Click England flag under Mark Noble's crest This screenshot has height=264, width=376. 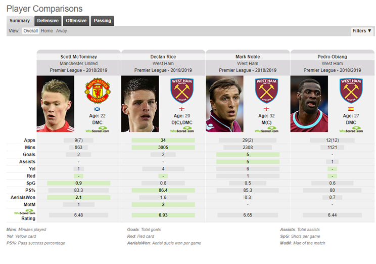point(266,109)
